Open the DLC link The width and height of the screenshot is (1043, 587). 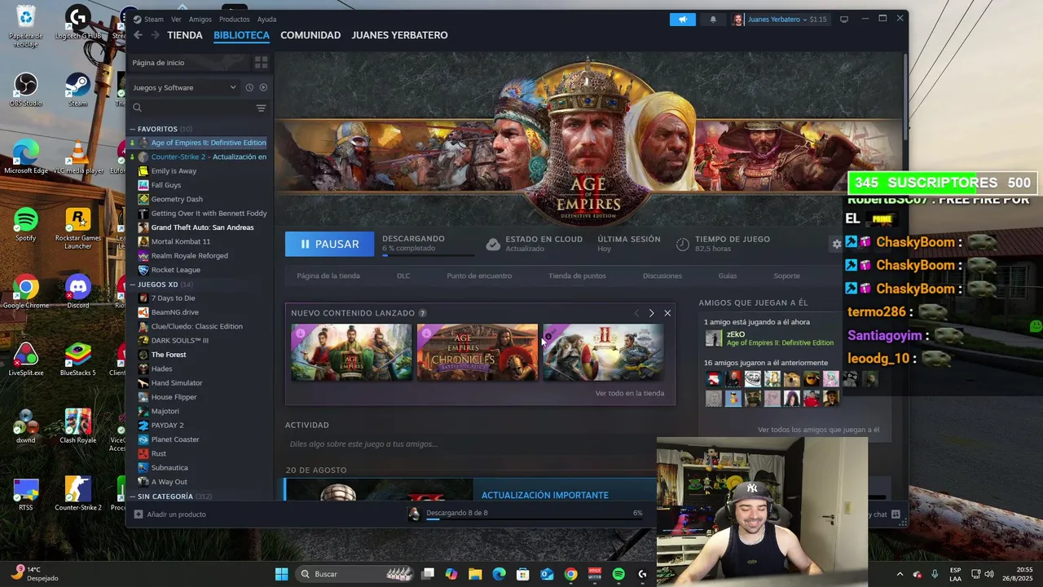tap(403, 276)
